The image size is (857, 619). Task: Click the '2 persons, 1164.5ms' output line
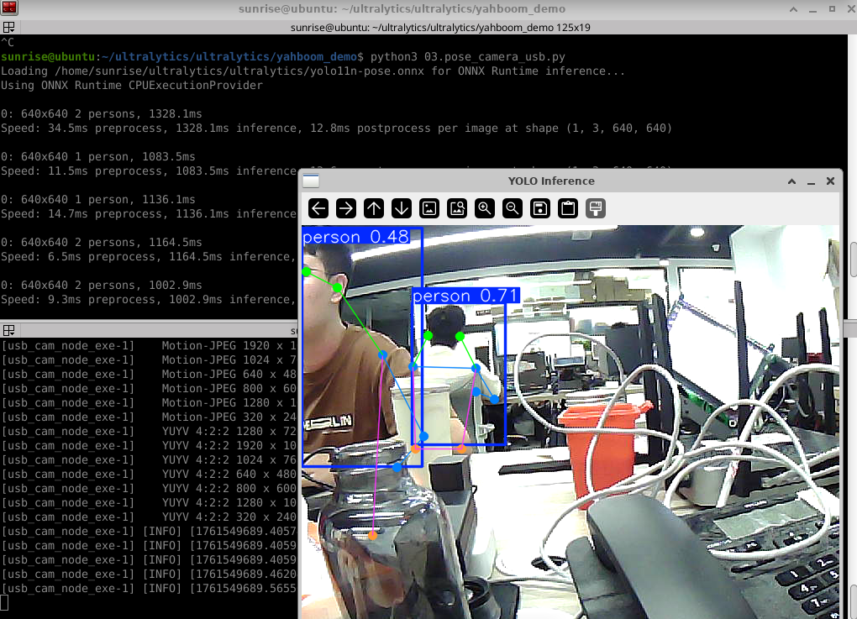101,242
